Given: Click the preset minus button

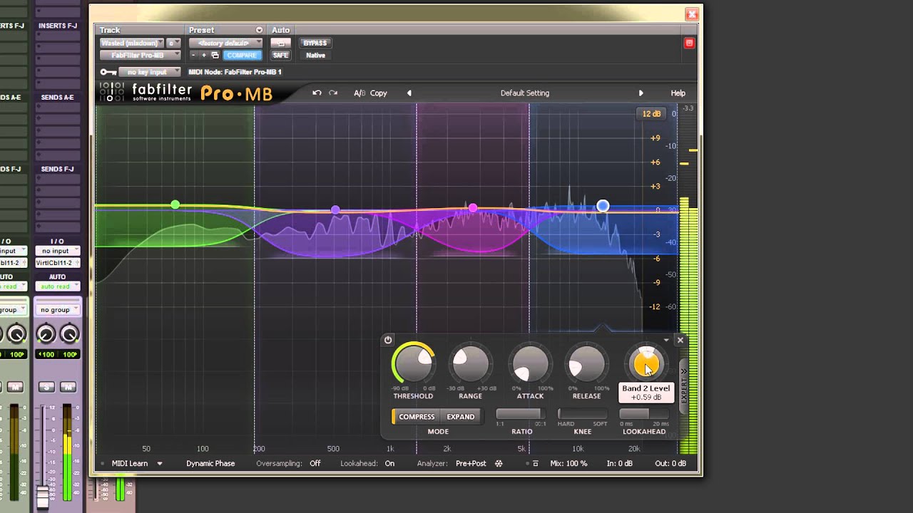Looking at the screenshot, I should [193, 56].
